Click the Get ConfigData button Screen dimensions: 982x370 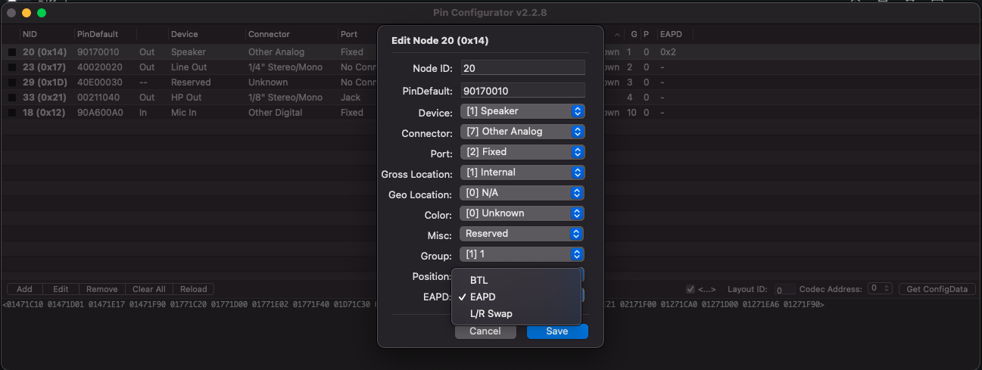[x=937, y=289]
